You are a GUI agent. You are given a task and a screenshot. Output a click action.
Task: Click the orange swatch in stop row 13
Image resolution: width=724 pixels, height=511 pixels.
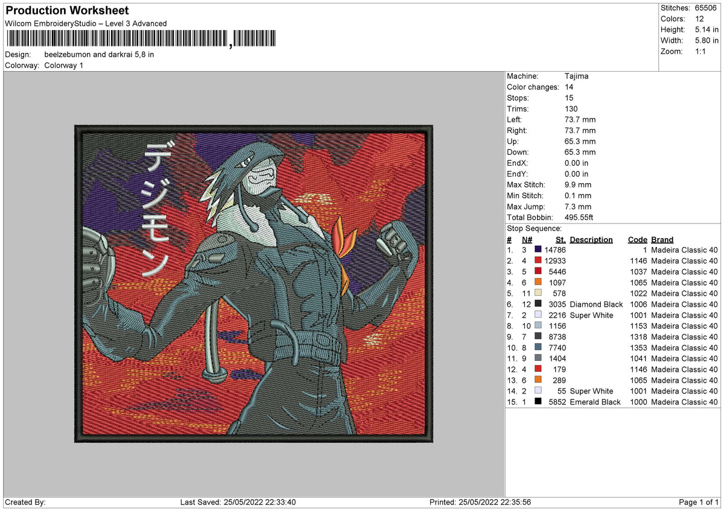pos(538,380)
